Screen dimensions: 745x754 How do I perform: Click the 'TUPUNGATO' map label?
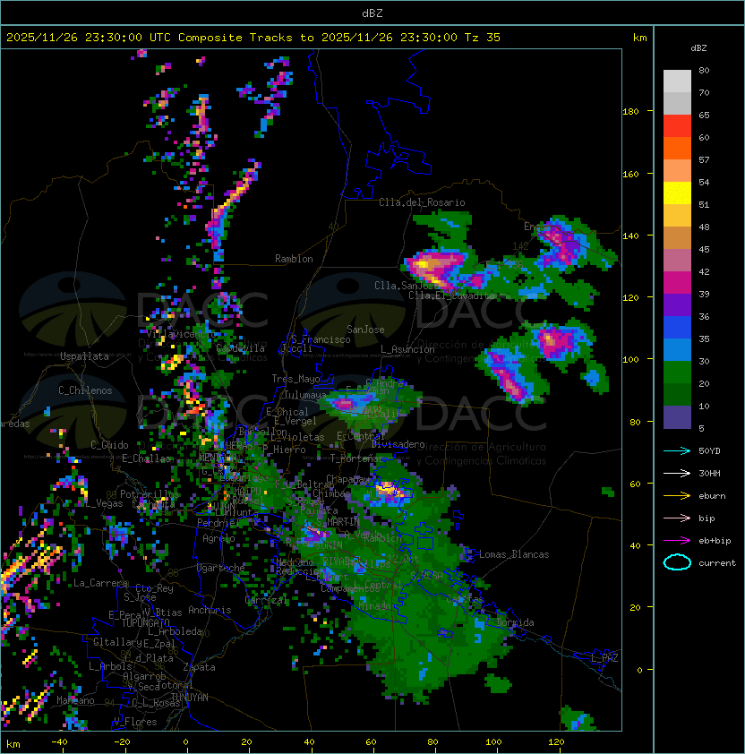[x=145, y=623]
